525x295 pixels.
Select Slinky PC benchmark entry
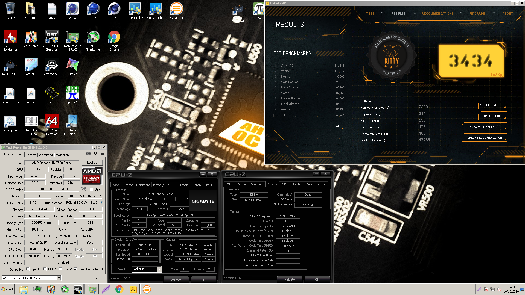tap(310, 66)
